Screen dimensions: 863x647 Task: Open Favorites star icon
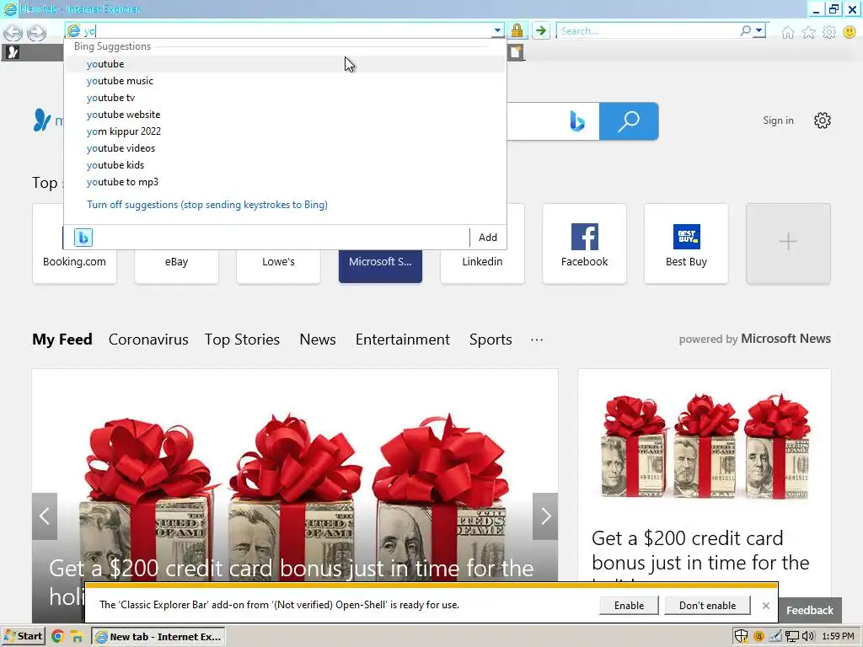(x=808, y=33)
